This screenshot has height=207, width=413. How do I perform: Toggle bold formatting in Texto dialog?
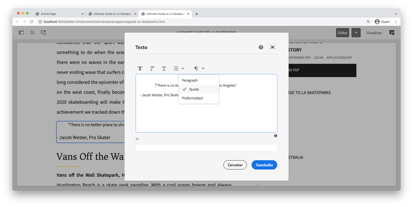[x=140, y=68]
